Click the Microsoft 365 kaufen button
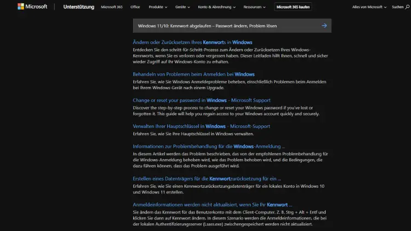Viewport: 411px width, 231px height. [293, 7]
